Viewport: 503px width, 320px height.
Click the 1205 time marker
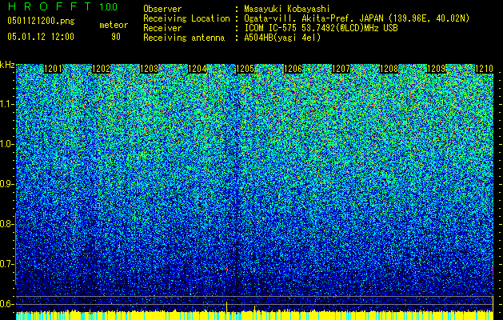click(245, 69)
